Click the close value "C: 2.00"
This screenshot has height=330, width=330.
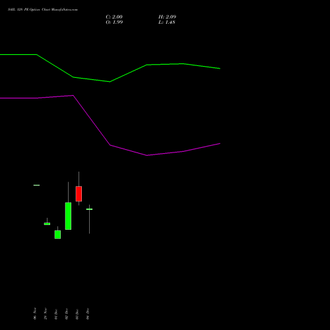pyautogui.click(x=114, y=17)
